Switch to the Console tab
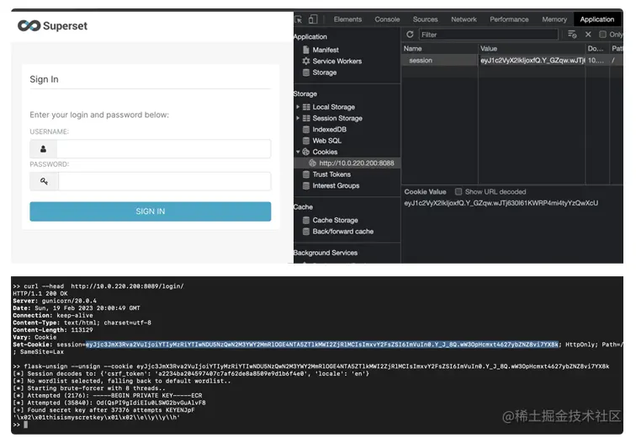Screen dimensions: 636x438 tap(387, 19)
